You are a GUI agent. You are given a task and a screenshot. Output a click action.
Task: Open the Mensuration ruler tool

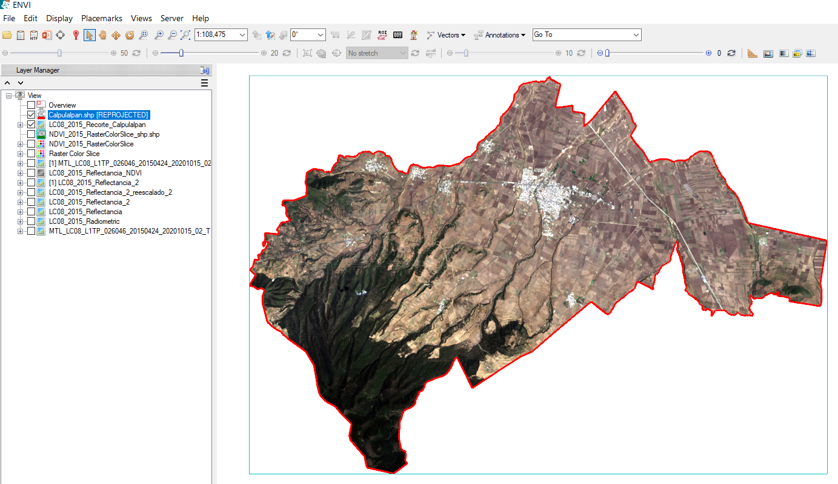pyautogui.click(x=752, y=53)
